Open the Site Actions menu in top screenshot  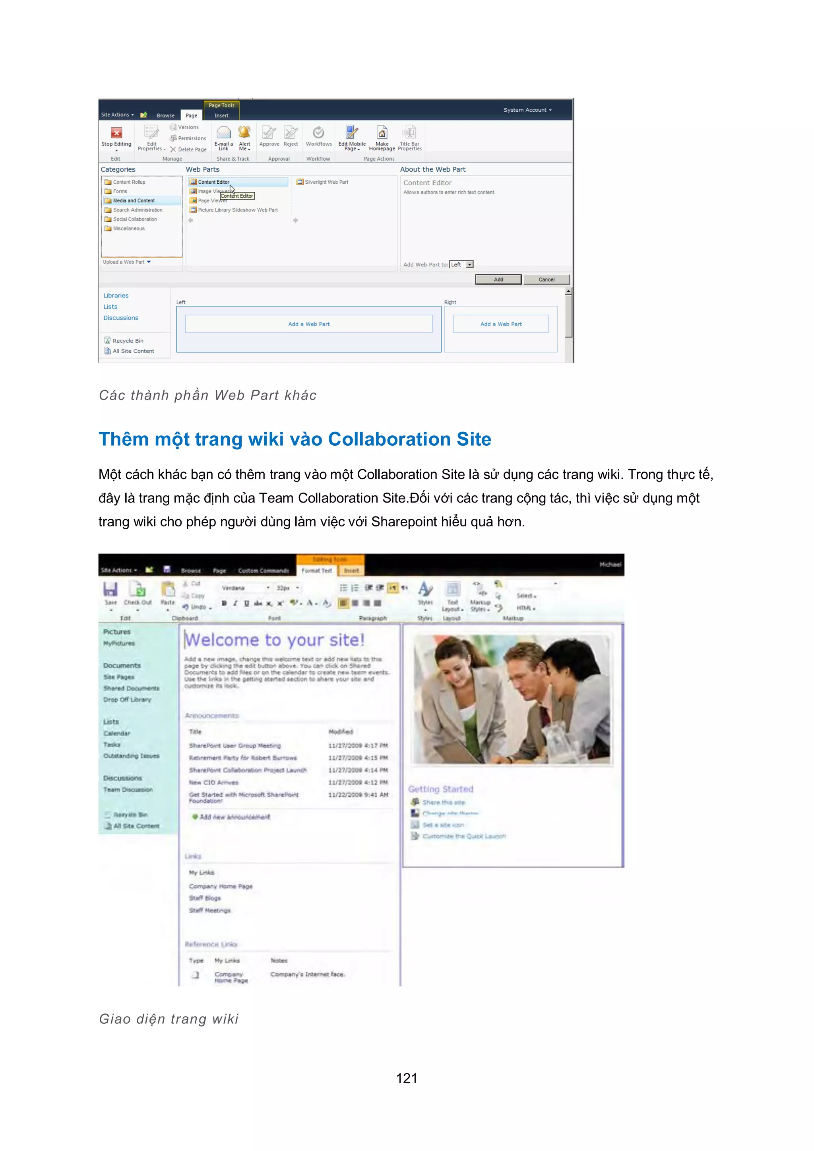pyautogui.click(x=118, y=115)
